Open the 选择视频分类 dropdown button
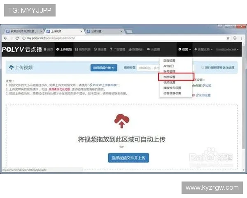247x198 pixels. click(x=104, y=68)
